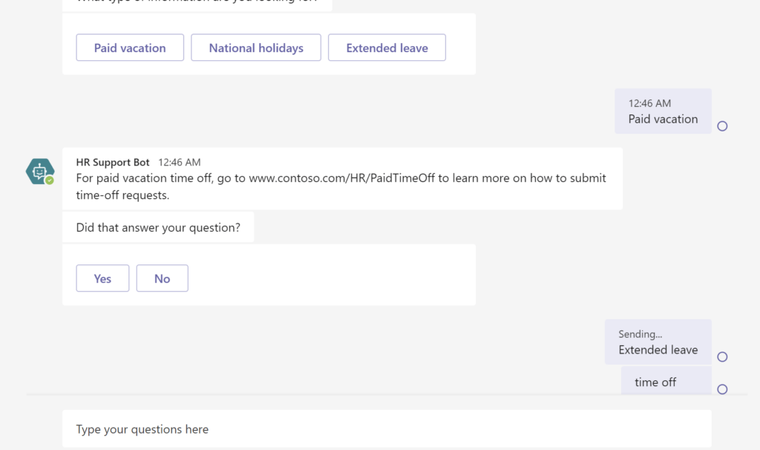Screen dimensions: 760x450
Task: Select the time off message bubble
Action: click(x=666, y=381)
